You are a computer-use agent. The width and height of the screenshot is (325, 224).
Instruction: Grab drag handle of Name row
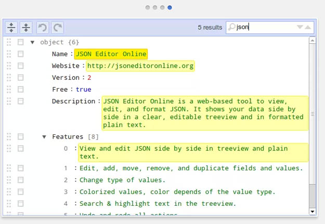[x=9, y=54]
